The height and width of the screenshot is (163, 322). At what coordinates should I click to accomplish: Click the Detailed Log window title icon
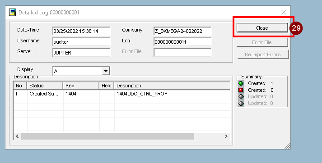(13, 12)
